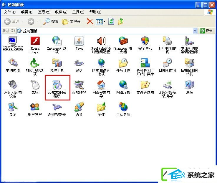Viewport: 217px width, 183px height.
Task: Open Windows 防火墙 icon
Action: (x=123, y=41)
